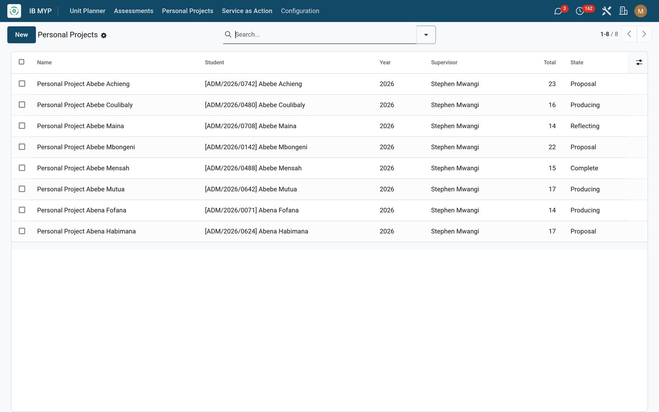Expand the search options dropdown arrow
The image size is (659, 412).
pos(426,35)
